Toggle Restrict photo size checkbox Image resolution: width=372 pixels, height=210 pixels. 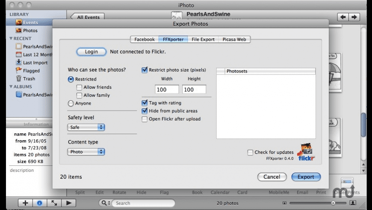pos(145,70)
